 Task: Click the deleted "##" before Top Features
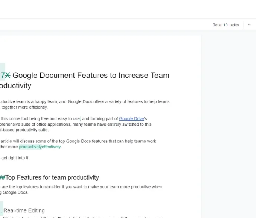pos(2,177)
